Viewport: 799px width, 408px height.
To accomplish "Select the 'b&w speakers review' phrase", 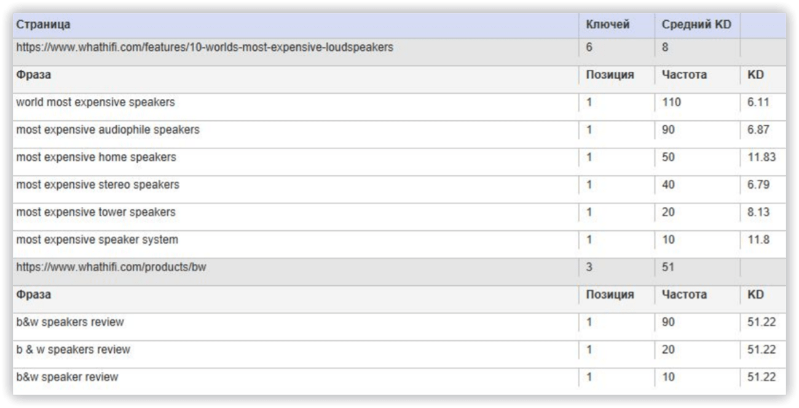I will click(x=70, y=322).
